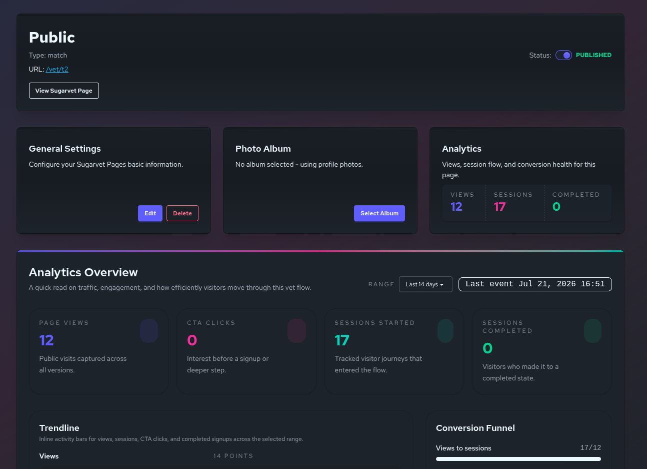Click the Views label under Trendline
This screenshot has height=469, width=647.
pyautogui.click(x=49, y=456)
